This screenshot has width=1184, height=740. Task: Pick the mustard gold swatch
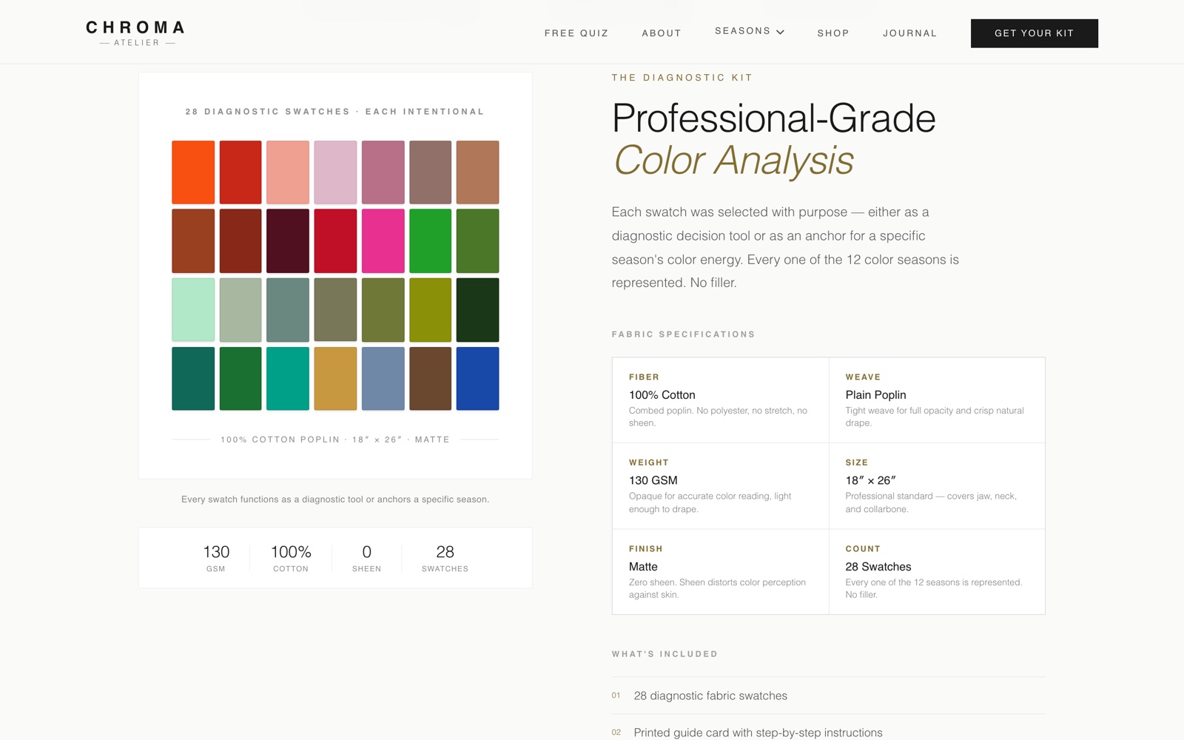pos(335,379)
